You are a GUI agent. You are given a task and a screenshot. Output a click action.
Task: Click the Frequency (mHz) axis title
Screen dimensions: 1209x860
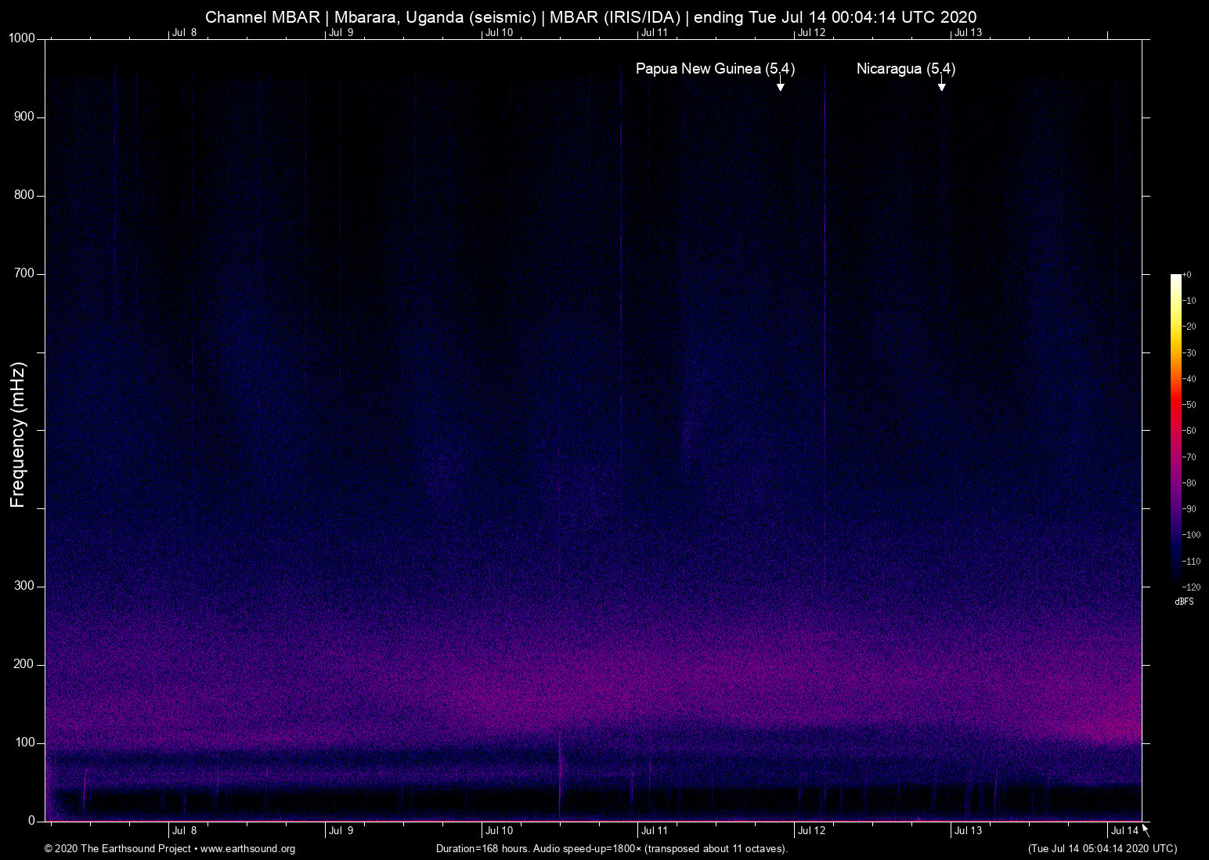coord(17,435)
